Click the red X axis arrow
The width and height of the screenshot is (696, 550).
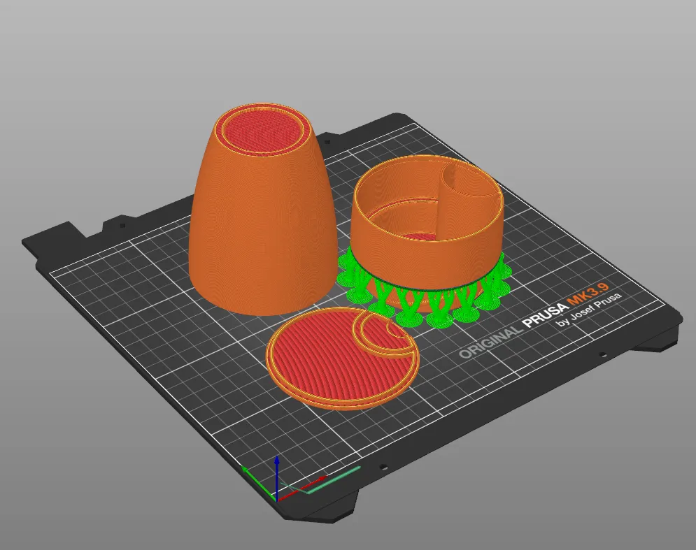(x=302, y=488)
